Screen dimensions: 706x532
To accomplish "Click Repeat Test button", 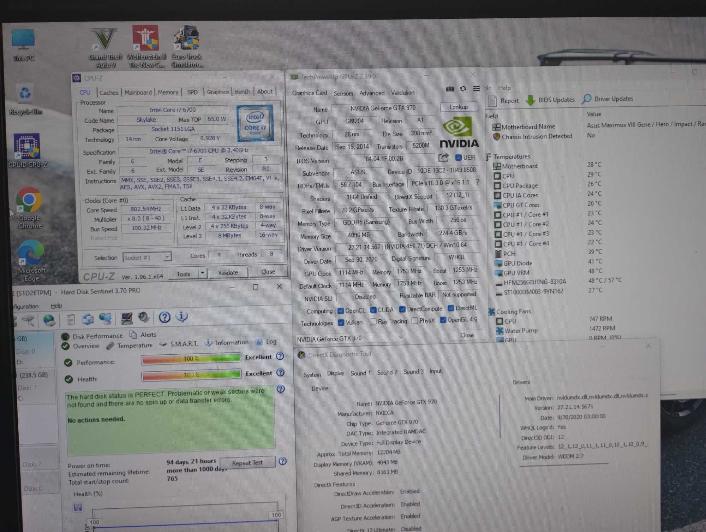I will tap(247, 462).
